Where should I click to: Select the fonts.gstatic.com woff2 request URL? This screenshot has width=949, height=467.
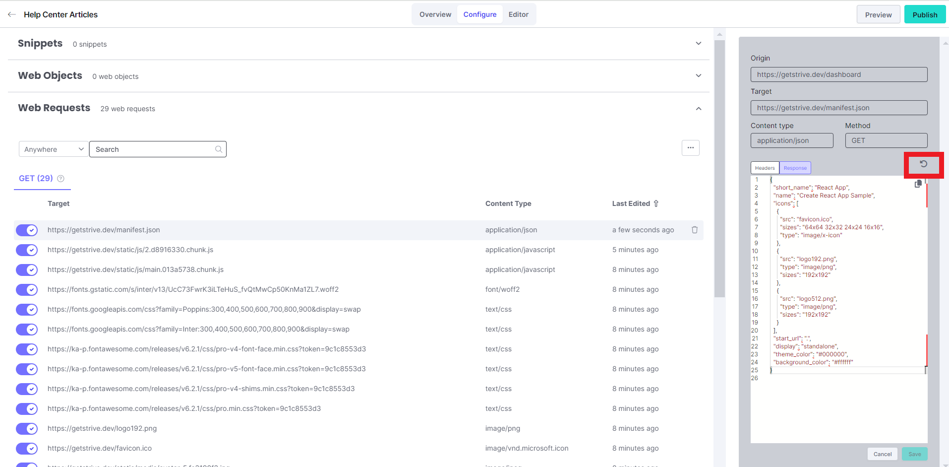click(x=193, y=289)
